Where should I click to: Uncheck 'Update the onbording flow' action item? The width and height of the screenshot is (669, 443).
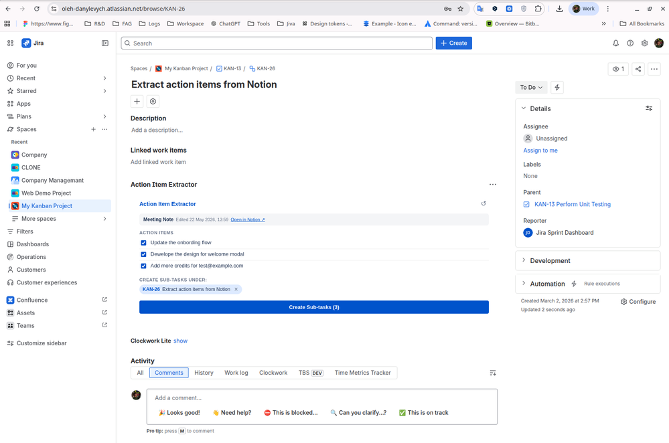pyautogui.click(x=143, y=243)
